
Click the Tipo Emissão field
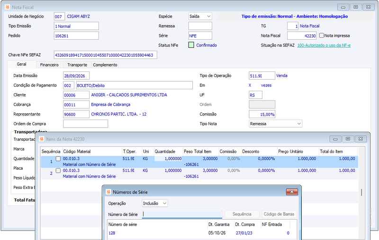tap(76, 26)
